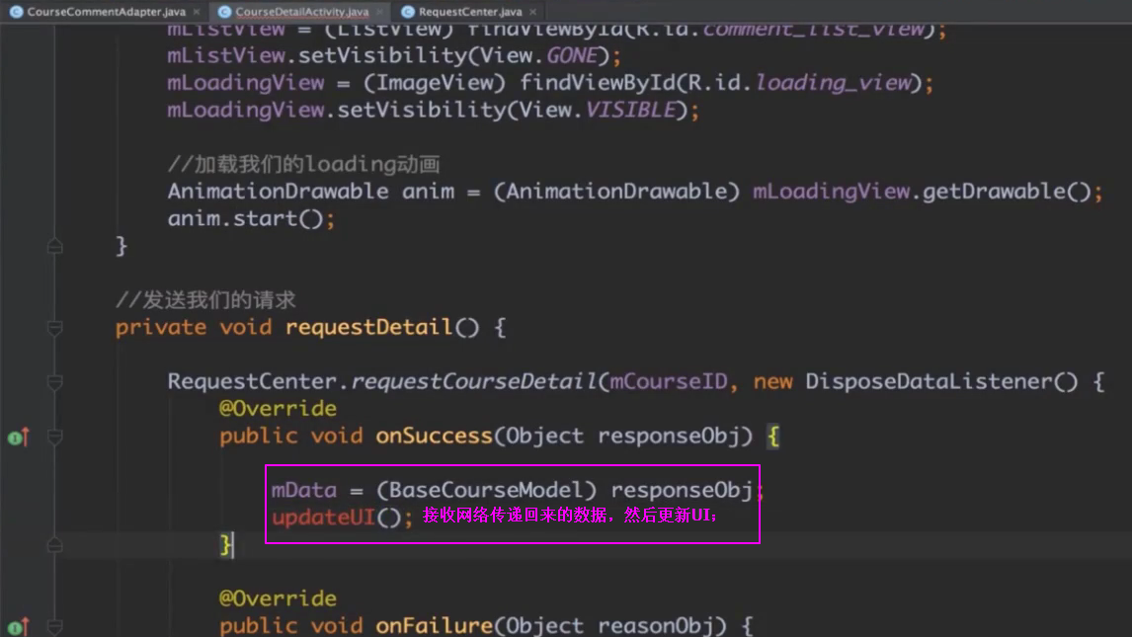Click the '@Override' annotation above onSuccess
1132x637 pixels.
pyautogui.click(x=278, y=409)
